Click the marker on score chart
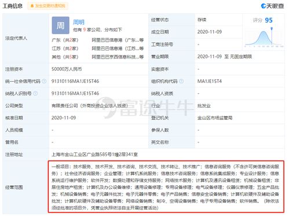Screen dimensions: 289x216 click(x=272, y=29)
